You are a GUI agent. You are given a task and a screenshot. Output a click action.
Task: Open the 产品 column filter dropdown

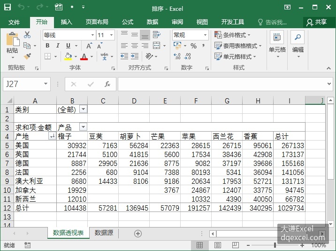[x=83, y=127]
